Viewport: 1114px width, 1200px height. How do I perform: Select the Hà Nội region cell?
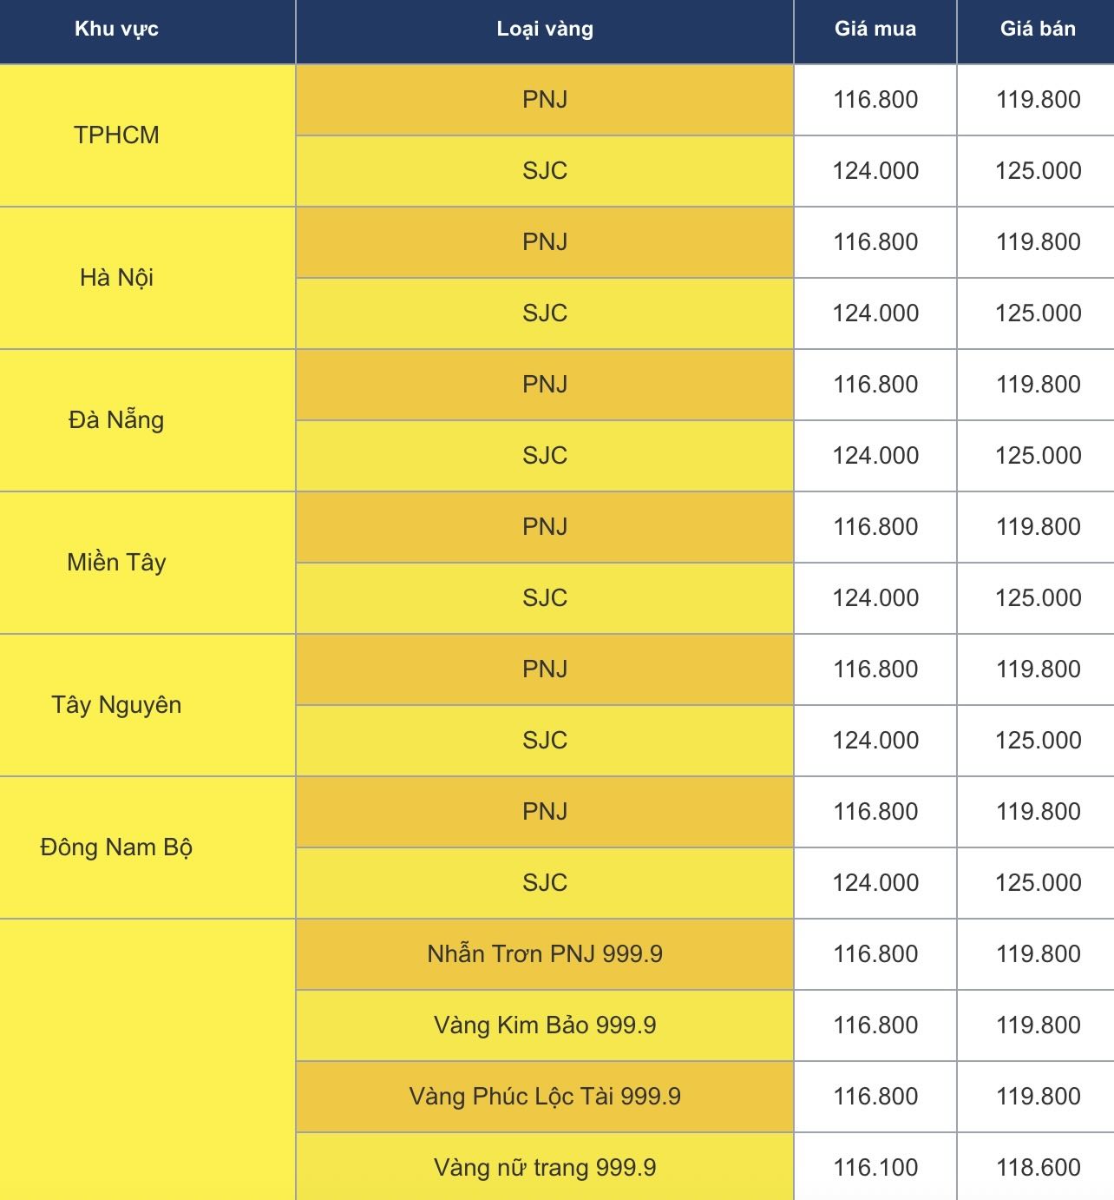pos(116,278)
